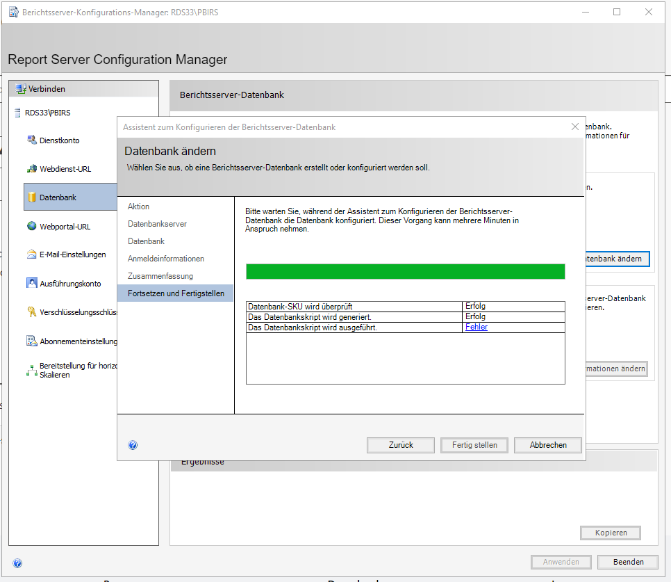671x582 pixels.
Task: Click the Zurück button
Action: tap(401, 445)
